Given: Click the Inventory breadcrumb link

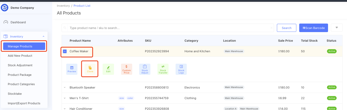Looking at the screenshot, I should (x=63, y=6).
